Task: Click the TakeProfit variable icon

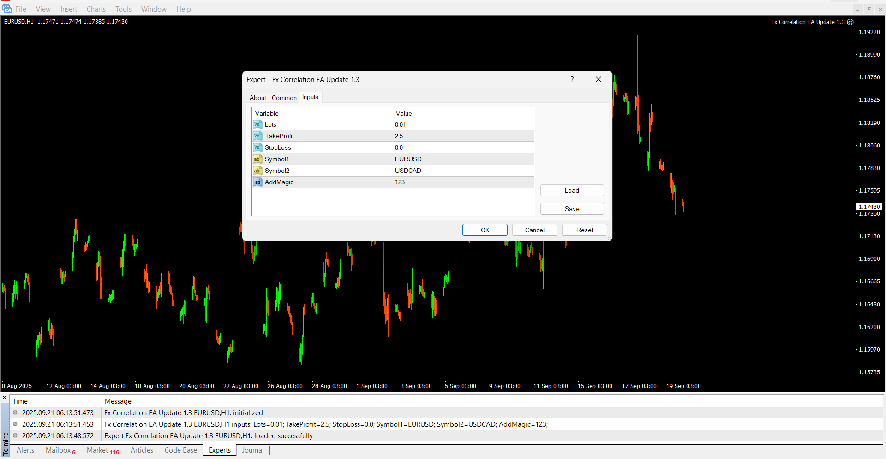Action: [x=257, y=136]
